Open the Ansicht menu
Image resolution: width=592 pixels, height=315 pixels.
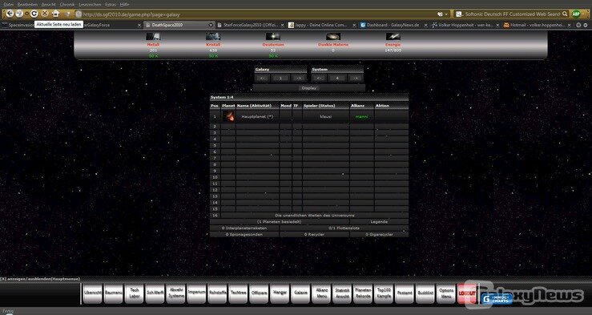click(x=49, y=5)
